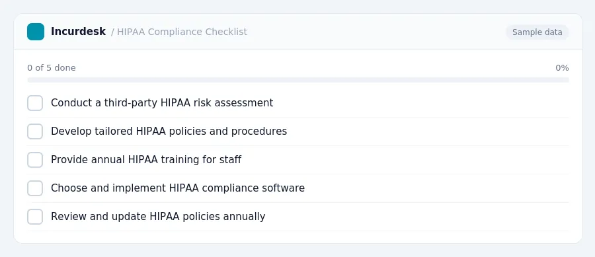This screenshot has height=257, width=595.
Task: Click the '0%' progress percentage
Action: click(562, 68)
